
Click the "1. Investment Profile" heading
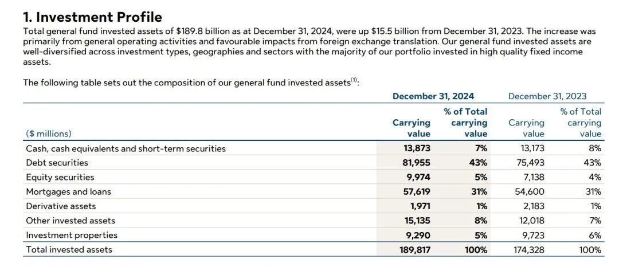[92, 17]
